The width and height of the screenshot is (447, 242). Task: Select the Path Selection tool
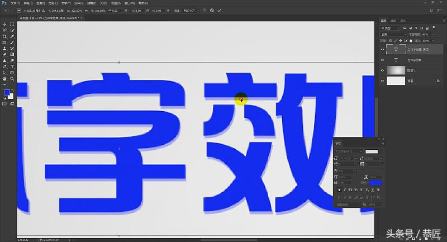point(4,73)
